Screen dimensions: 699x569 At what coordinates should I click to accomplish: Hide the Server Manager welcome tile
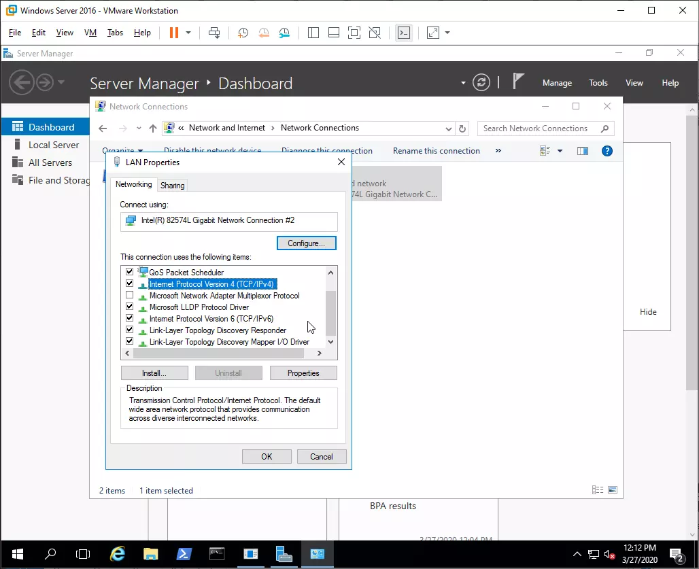(x=648, y=312)
